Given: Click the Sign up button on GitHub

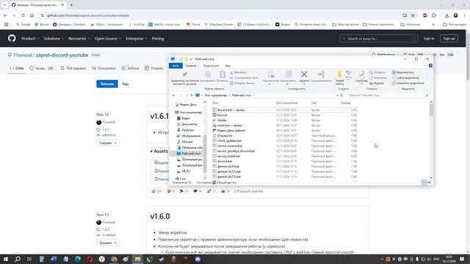Looking at the screenshot, I should [449, 38].
